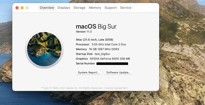Screen dimensions: 205x105
Task: Open the License Agreement link
Action: pos(116,88)
